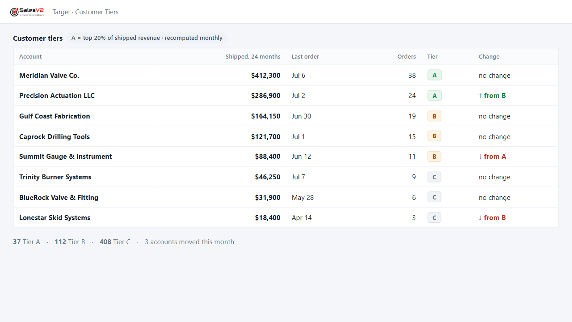Open the Lonestar Skid Systems account
Image resolution: width=572 pixels, height=322 pixels.
tap(55, 218)
